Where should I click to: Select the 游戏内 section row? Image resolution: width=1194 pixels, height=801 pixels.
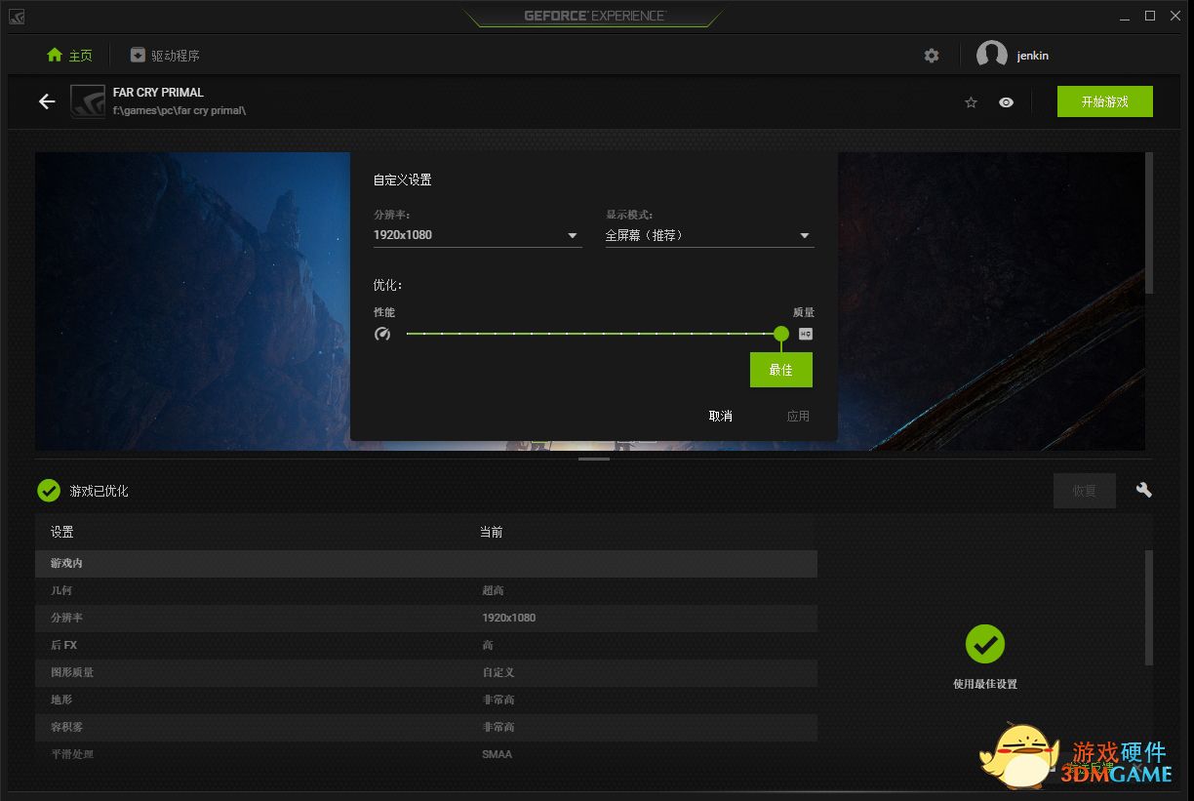[x=426, y=563]
